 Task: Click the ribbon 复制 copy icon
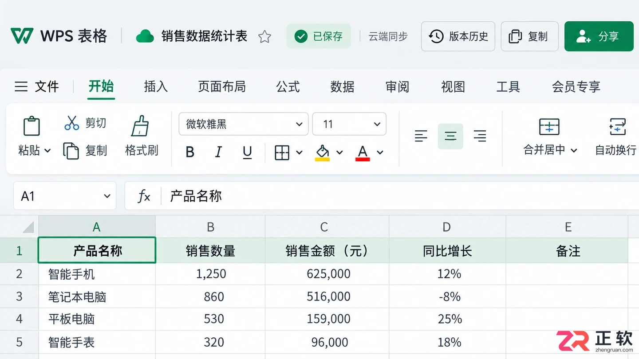point(71,151)
